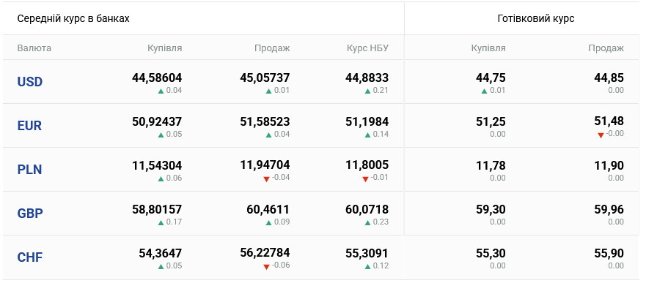The image size is (657, 294).
Task: Open the EUR currency link
Action: coord(29,126)
